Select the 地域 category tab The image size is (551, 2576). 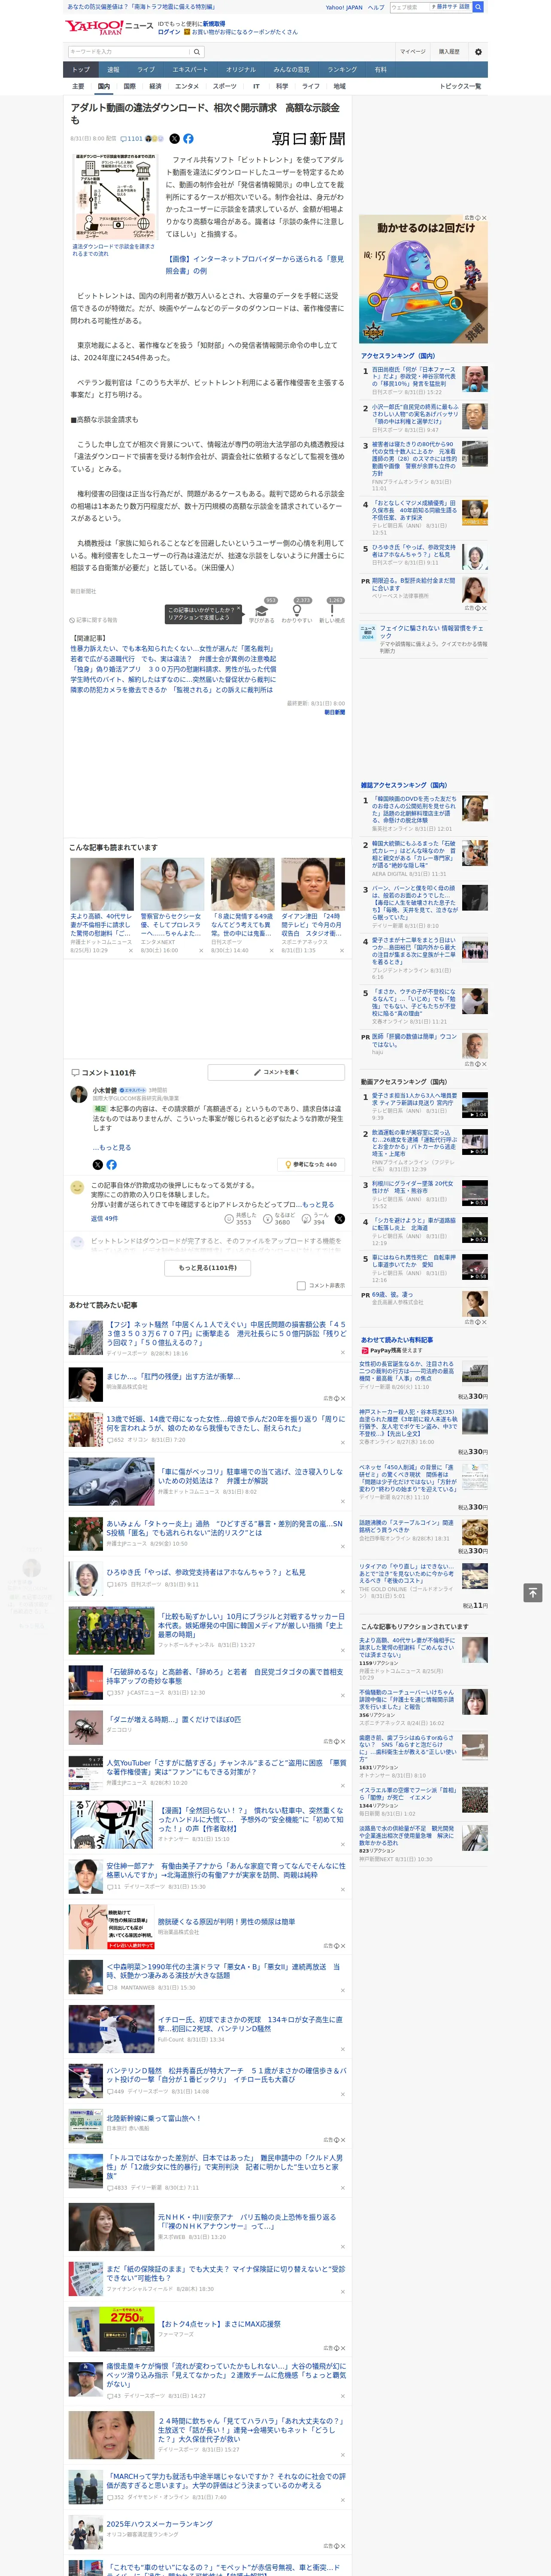pos(339,87)
